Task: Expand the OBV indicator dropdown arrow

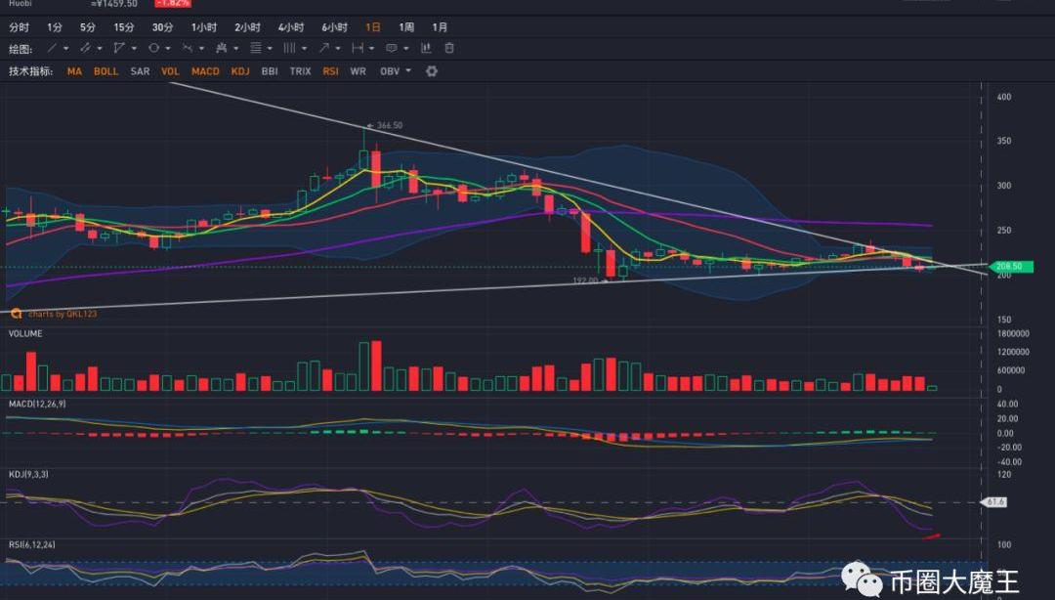Action: pyautogui.click(x=408, y=71)
